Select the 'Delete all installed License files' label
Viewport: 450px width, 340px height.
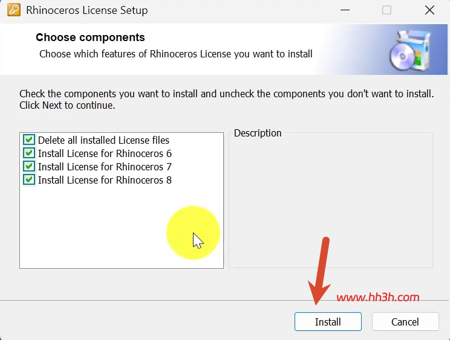[103, 140]
